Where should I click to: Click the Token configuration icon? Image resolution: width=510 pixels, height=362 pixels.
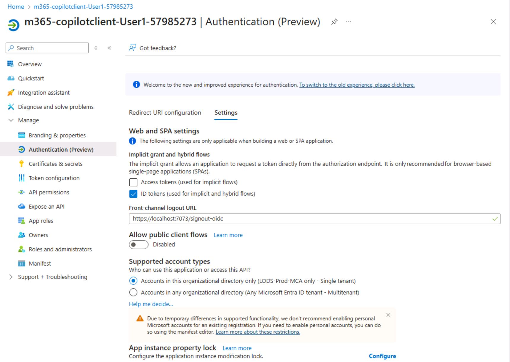coord(21,178)
